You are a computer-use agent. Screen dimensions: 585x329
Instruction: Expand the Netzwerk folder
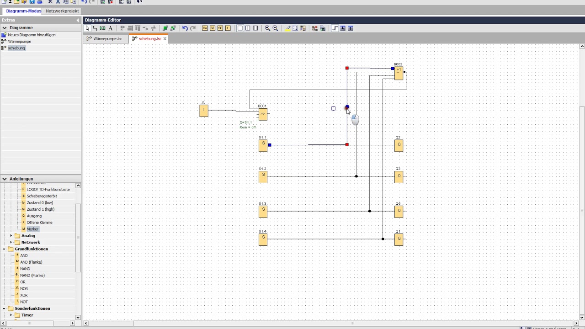coord(11,242)
